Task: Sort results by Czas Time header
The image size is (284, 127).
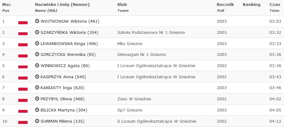Action: 275,7
